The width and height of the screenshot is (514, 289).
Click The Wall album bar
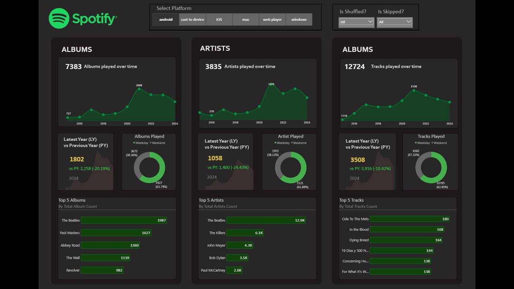(106, 258)
